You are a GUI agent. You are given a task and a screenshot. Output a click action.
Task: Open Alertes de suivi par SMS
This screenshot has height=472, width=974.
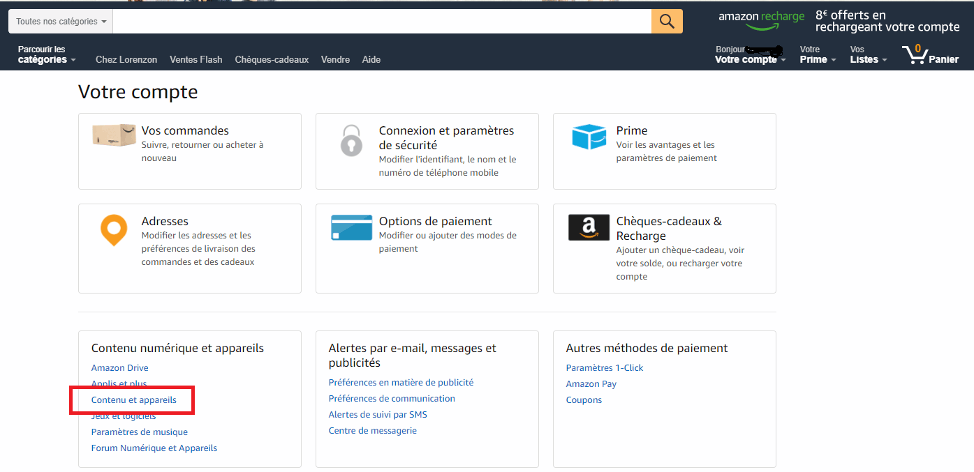click(x=378, y=414)
